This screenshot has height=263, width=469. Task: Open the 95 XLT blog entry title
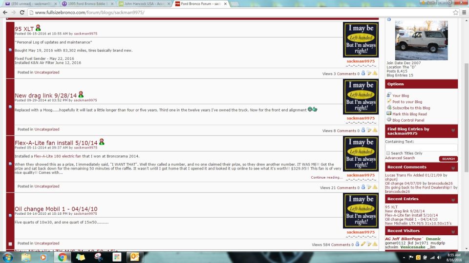(x=24, y=29)
